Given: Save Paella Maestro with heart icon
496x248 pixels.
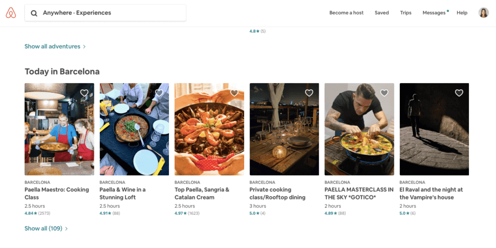Looking at the screenshot, I should [x=84, y=93].
